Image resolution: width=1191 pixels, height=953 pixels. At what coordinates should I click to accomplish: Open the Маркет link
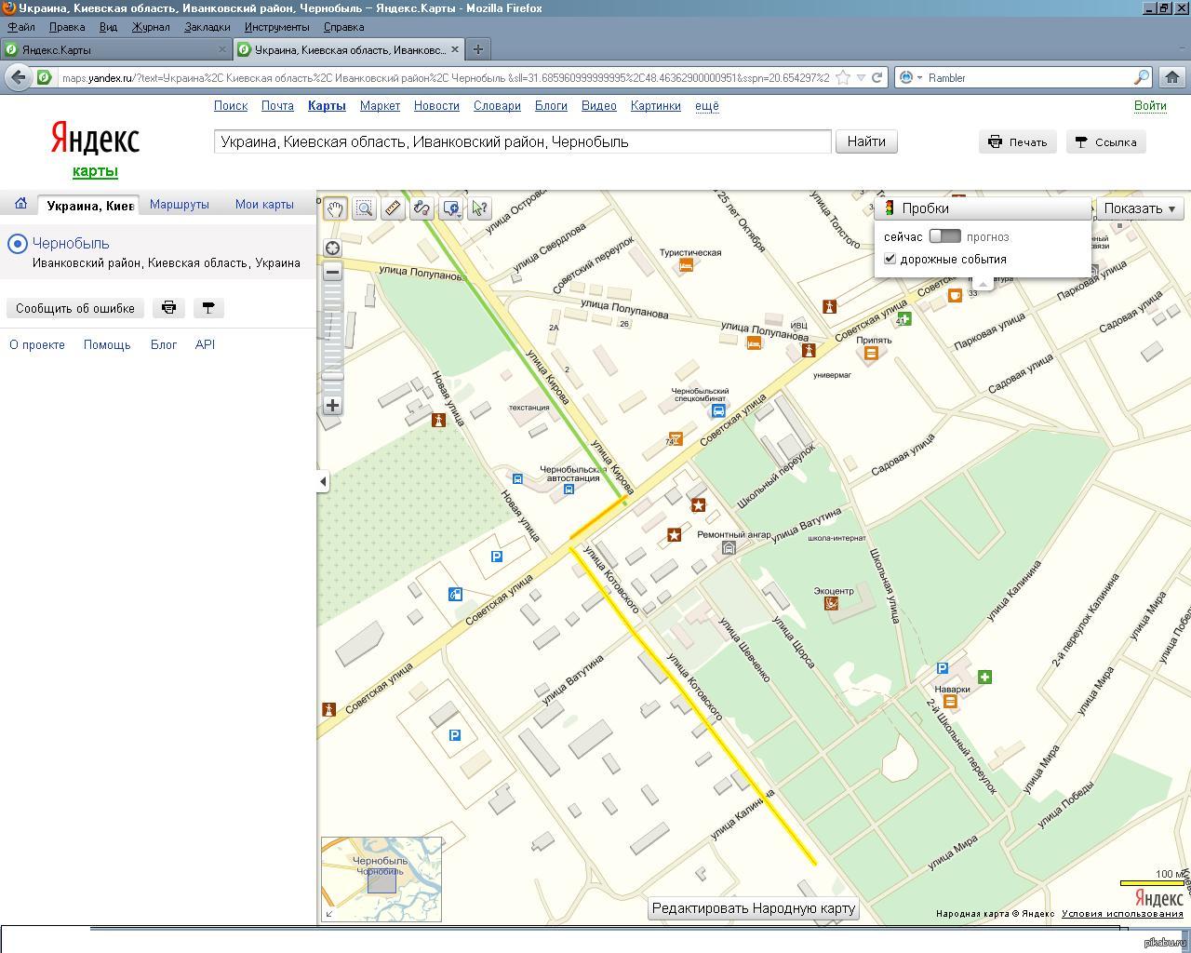tap(380, 105)
